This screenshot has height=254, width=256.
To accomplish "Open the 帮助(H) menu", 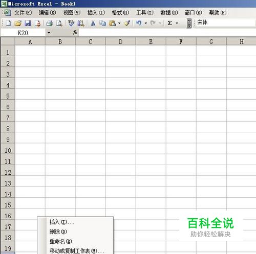I will tap(218, 13).
